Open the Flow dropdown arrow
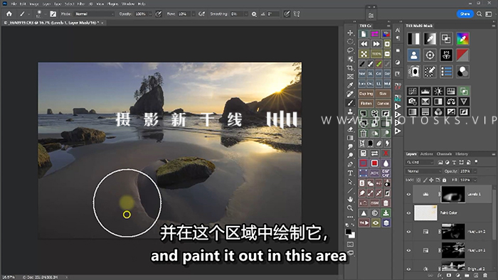Image resolution: width=498 pixels, height=280 pixels. pyautogui.click(x=194, y=14)
